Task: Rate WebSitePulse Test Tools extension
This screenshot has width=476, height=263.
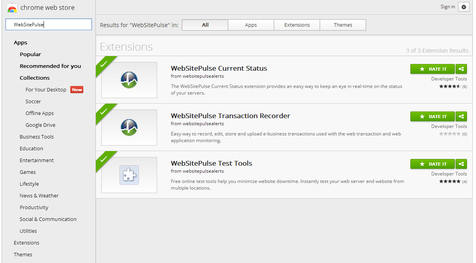Action: (432, 164)
